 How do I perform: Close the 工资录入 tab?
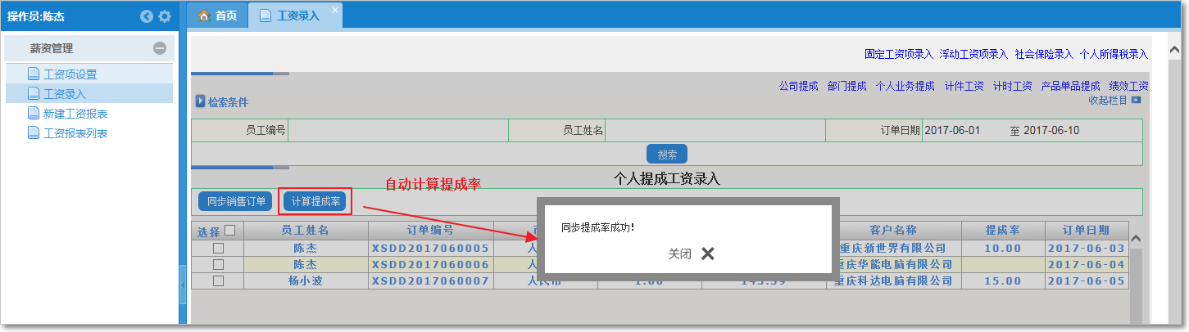point(334,9)
